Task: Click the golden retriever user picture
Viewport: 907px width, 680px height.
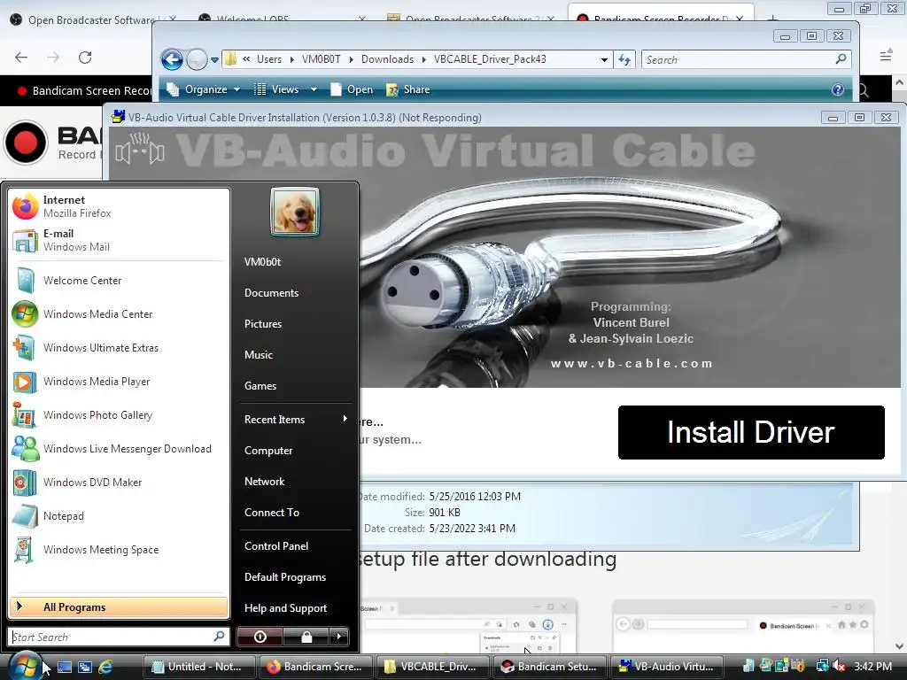Action: click(x=294, y=212)
